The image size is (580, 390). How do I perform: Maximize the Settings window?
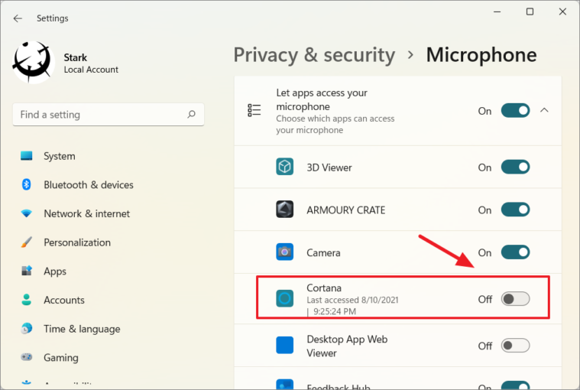(x=530, y=11)
